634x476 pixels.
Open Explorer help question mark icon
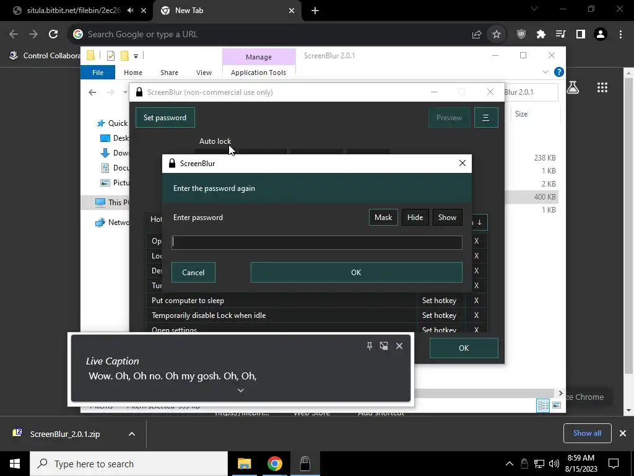coord(559,72)
